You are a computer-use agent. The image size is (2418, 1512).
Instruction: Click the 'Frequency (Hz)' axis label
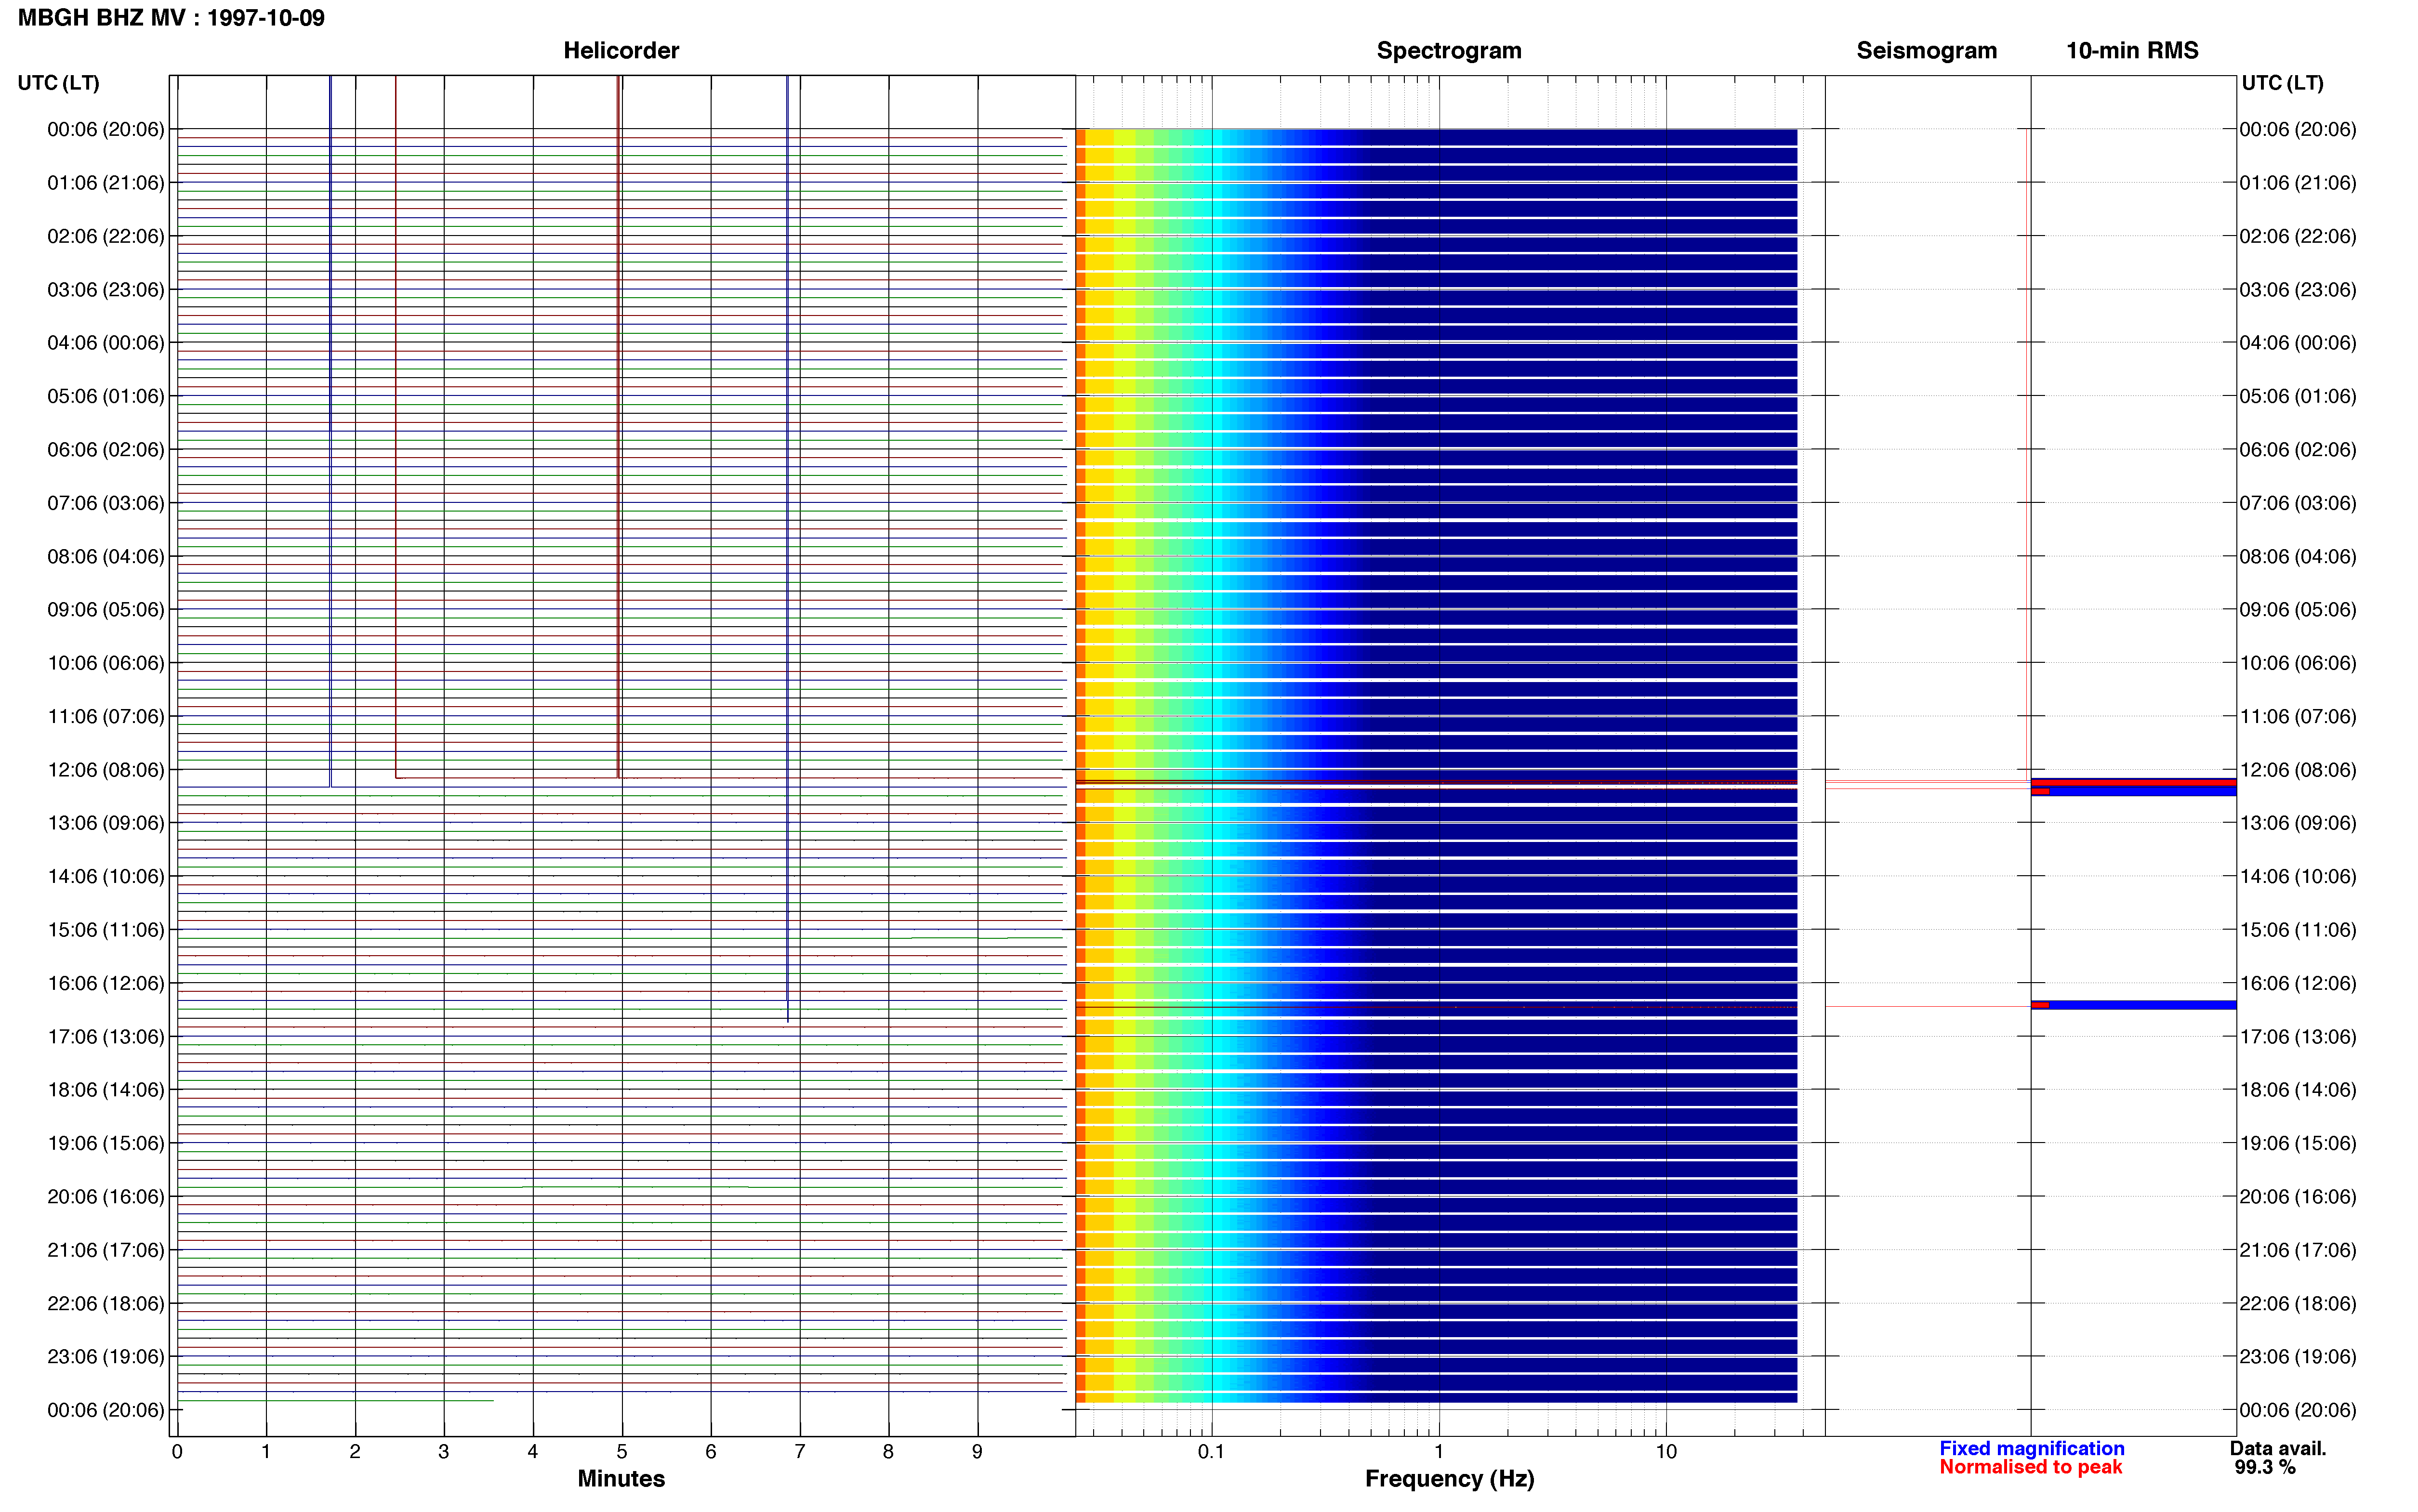coord(1449,1478)
